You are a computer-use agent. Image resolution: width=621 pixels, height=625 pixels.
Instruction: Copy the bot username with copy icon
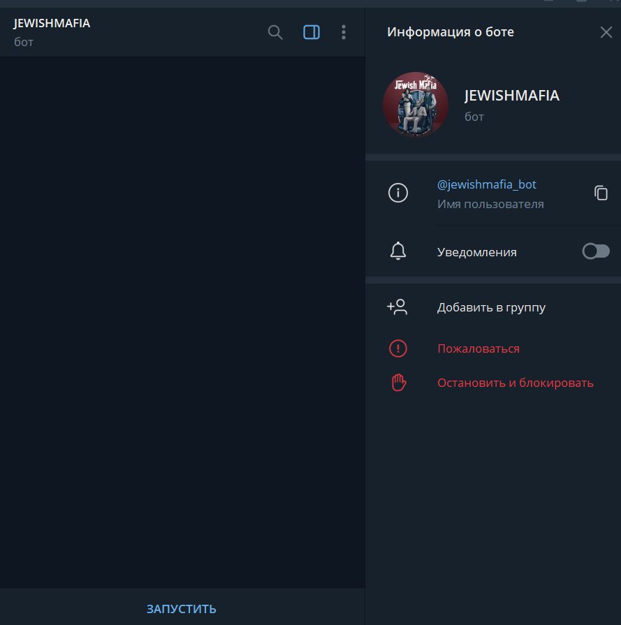coord(601,193)
